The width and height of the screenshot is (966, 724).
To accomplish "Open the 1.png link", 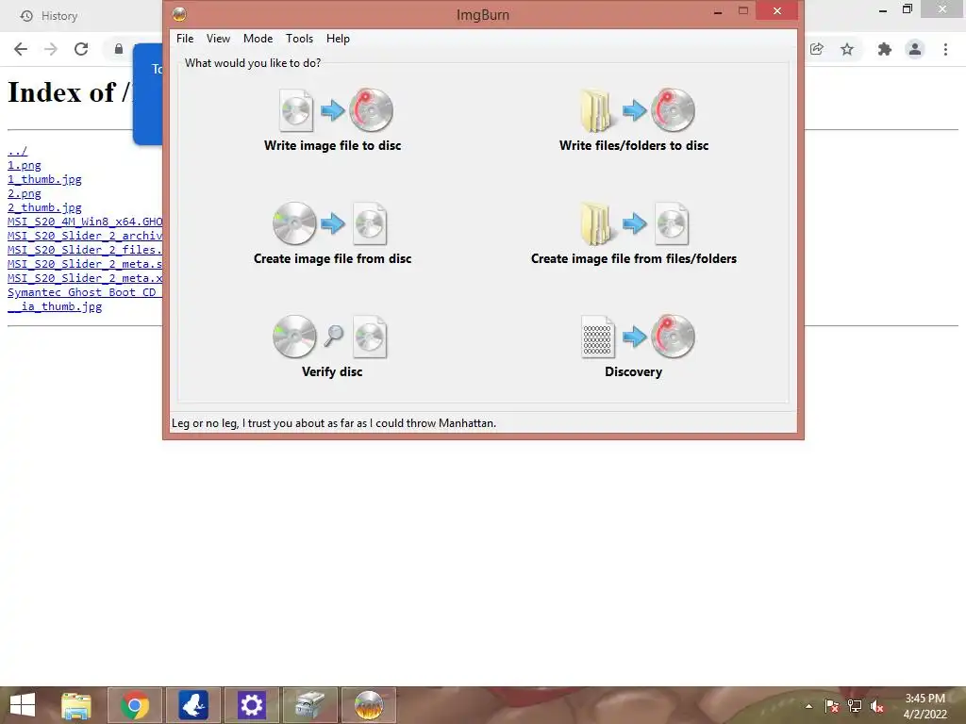I will [24, 165].
